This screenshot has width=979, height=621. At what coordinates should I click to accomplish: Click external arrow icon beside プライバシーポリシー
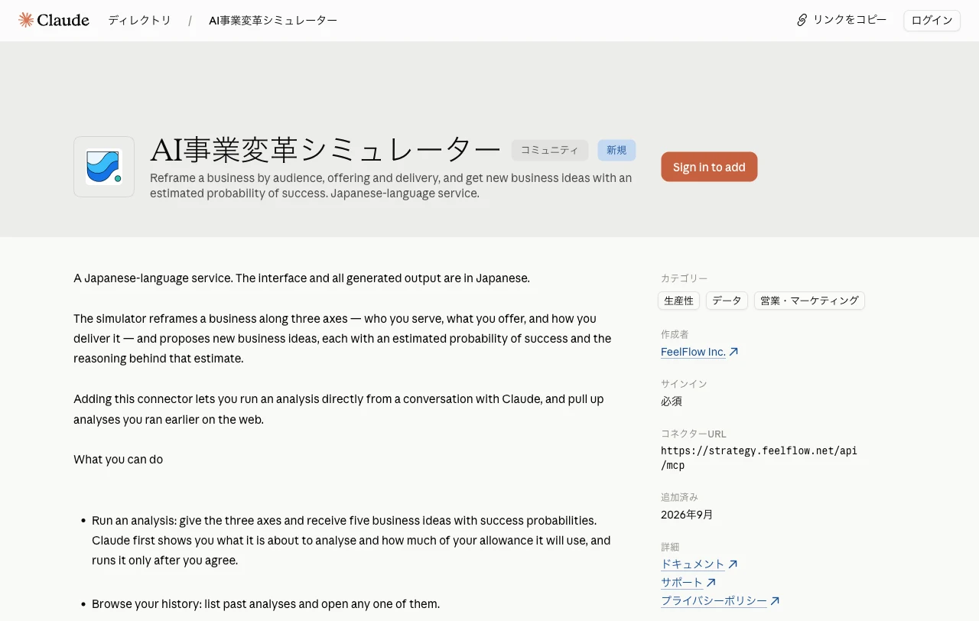pos(775,600)
